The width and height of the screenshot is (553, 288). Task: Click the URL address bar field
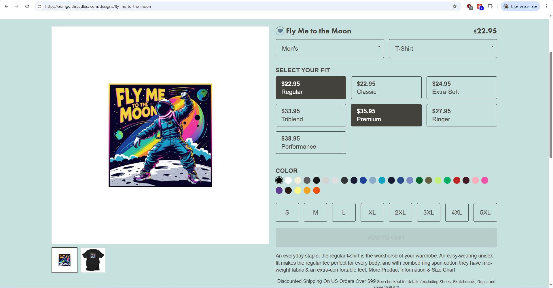[245, 6]
